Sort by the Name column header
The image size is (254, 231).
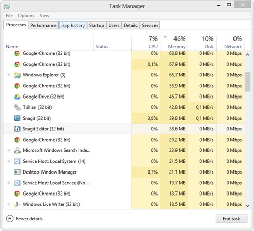48,43
